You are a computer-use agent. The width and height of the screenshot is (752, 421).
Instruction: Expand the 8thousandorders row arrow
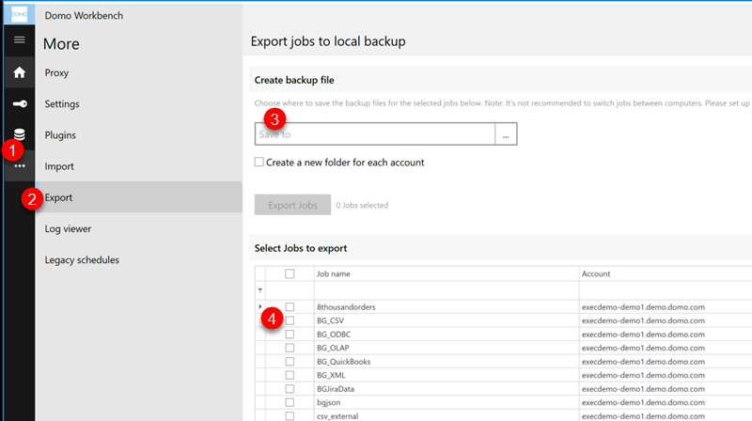pos(260,306)
